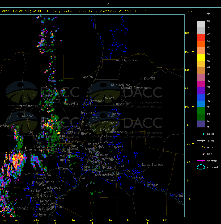Click the '-20' tick on bottom km axis

(x=36, y=221)
